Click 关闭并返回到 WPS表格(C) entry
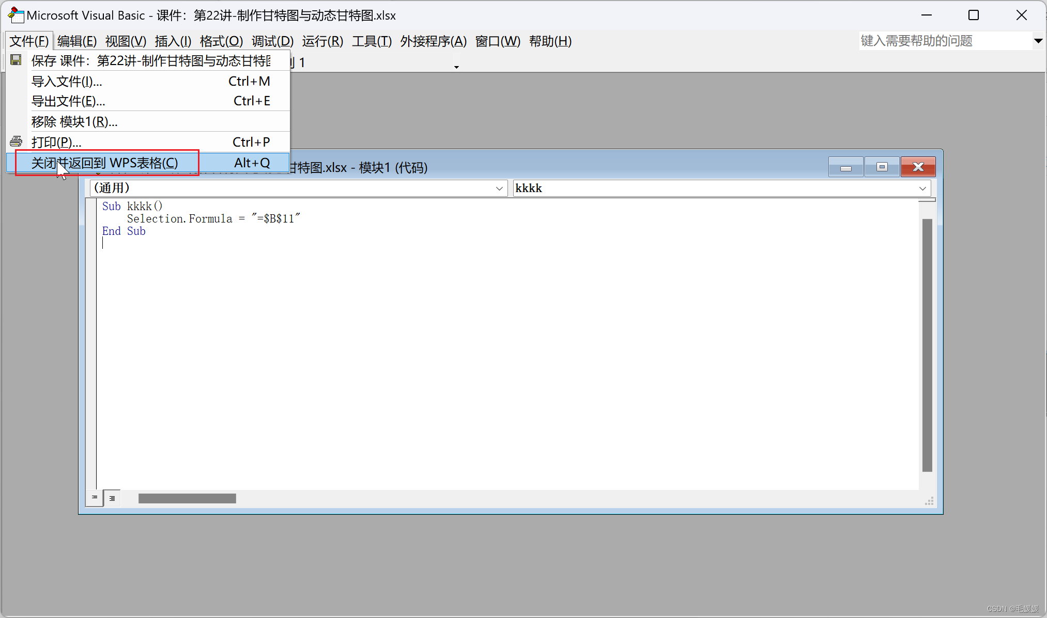This screenshot has height=618, width=1047. point(105,163)
